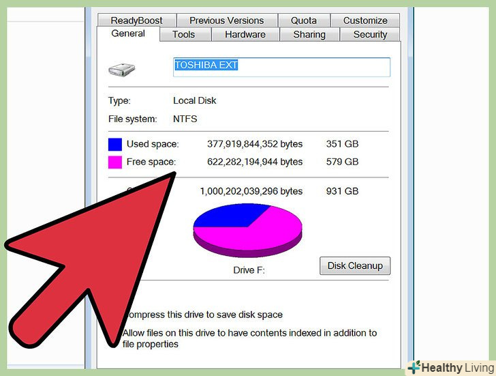
Task: Select the magenta Free space color square
Action: [115, 162]
